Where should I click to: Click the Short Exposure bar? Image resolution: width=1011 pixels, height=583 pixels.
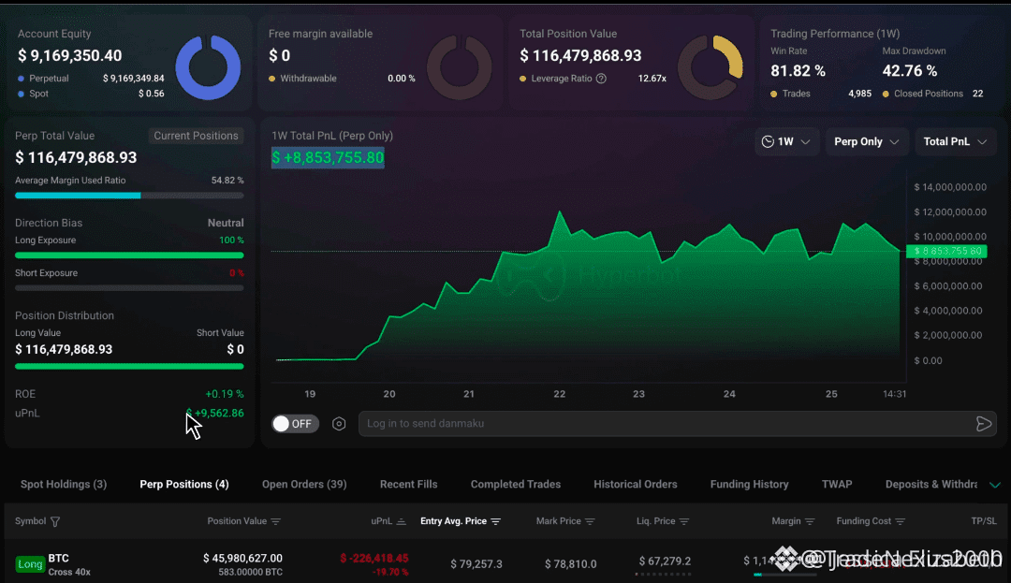[129, 288]
